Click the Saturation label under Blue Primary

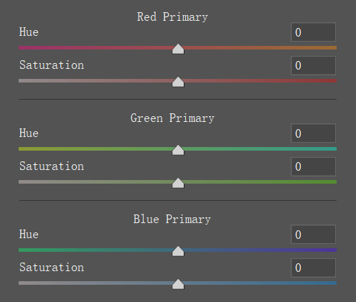coord(52,268)
